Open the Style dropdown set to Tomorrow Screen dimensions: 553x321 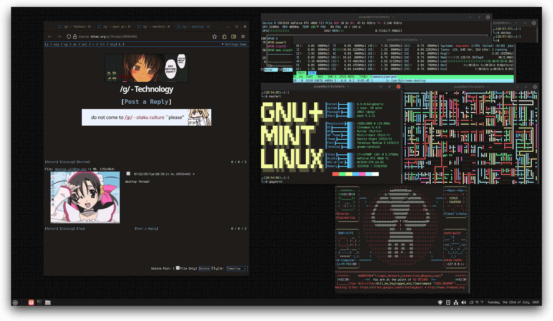tap(237, 268)
